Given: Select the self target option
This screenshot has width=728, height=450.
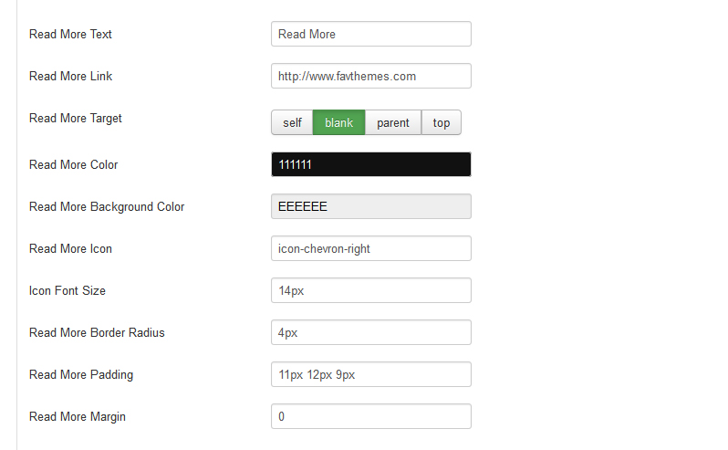Looking at the screenshot, I should coord(292,122).
